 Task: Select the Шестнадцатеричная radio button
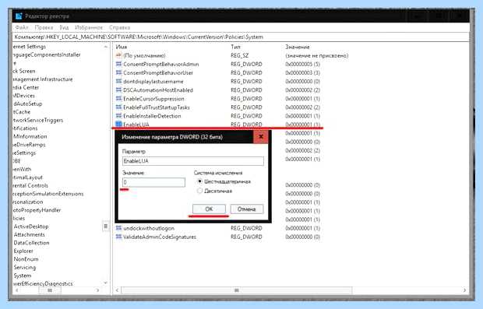pyautogui.click(x=199, y=181)
